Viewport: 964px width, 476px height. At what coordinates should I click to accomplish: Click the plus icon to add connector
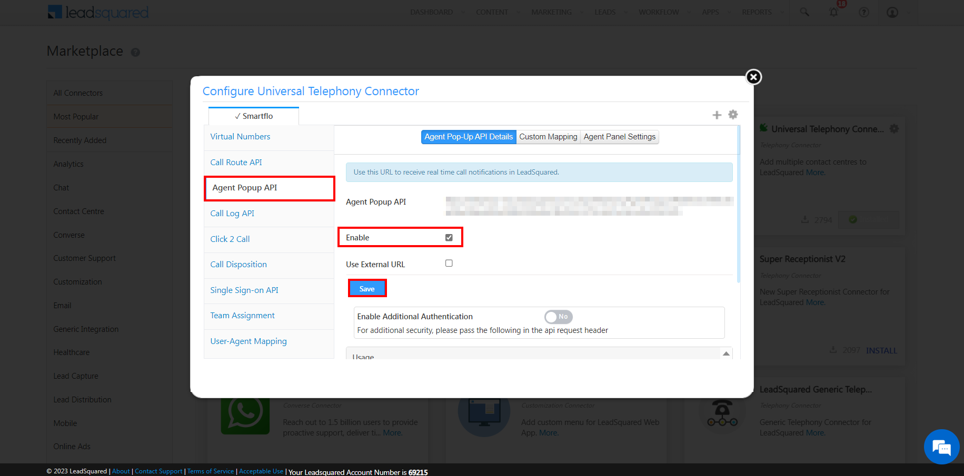click(x=717, y=115)
